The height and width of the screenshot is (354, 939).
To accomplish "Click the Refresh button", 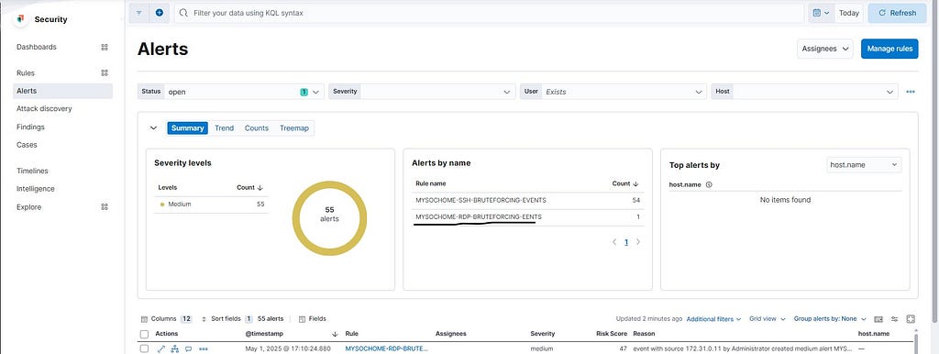I will (897, 13).
